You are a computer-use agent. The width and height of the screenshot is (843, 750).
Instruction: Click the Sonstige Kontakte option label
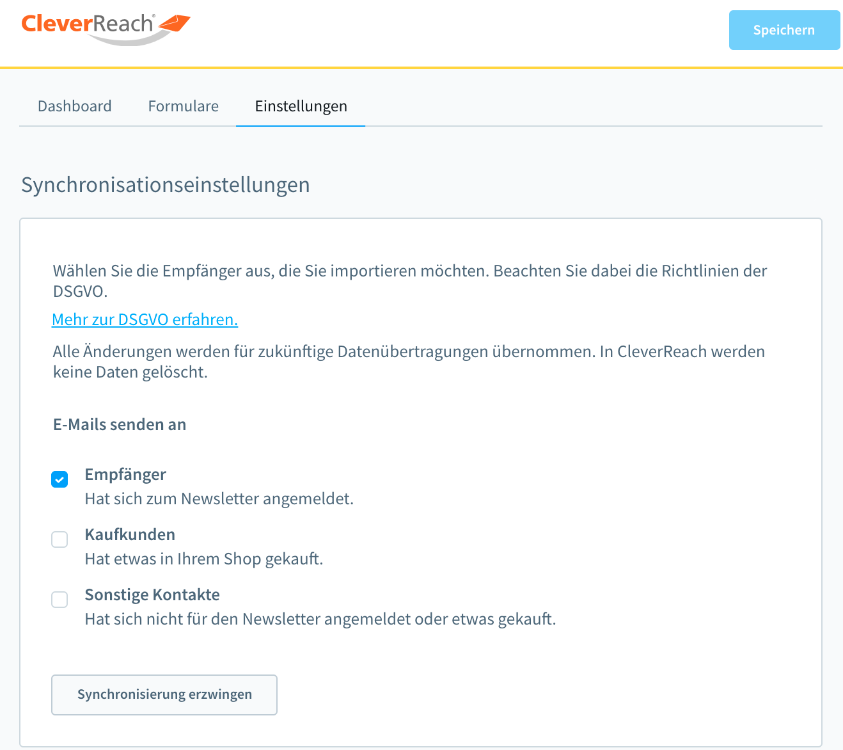pos(152,594)
